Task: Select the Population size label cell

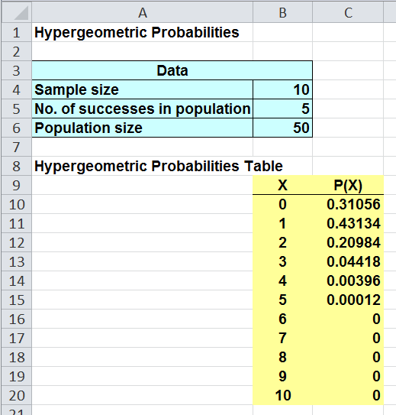Action: tap(143, 128)
